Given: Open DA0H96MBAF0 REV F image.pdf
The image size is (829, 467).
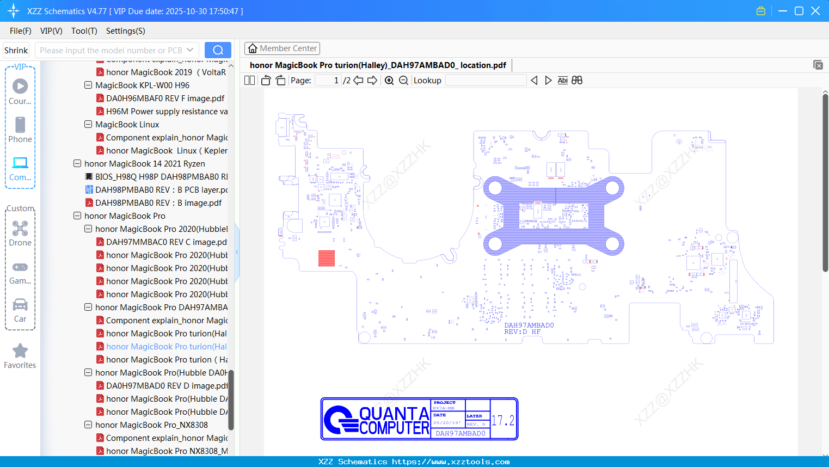Looking at the screenshot, I should click(x=160, y=98).
